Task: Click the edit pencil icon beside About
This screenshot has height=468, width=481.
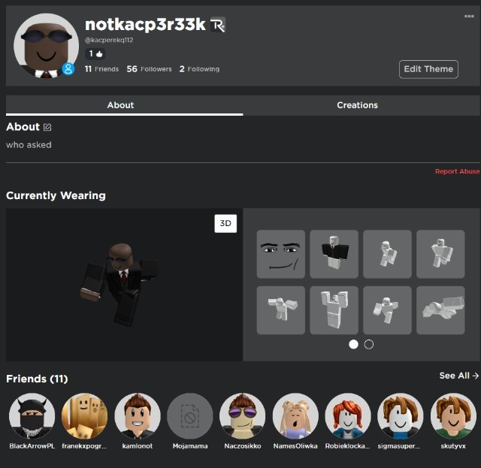Action: click(x=48, y=128)
